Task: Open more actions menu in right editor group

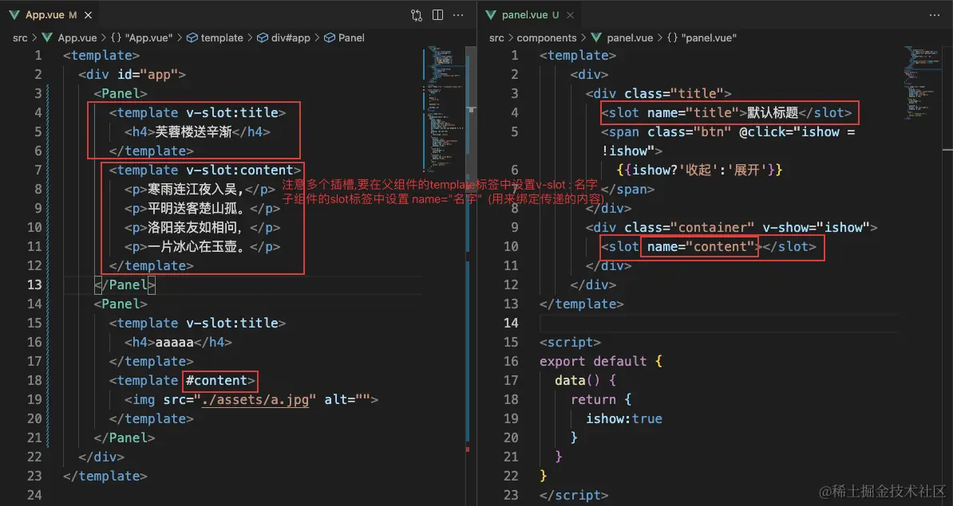Action: point(935,14)
